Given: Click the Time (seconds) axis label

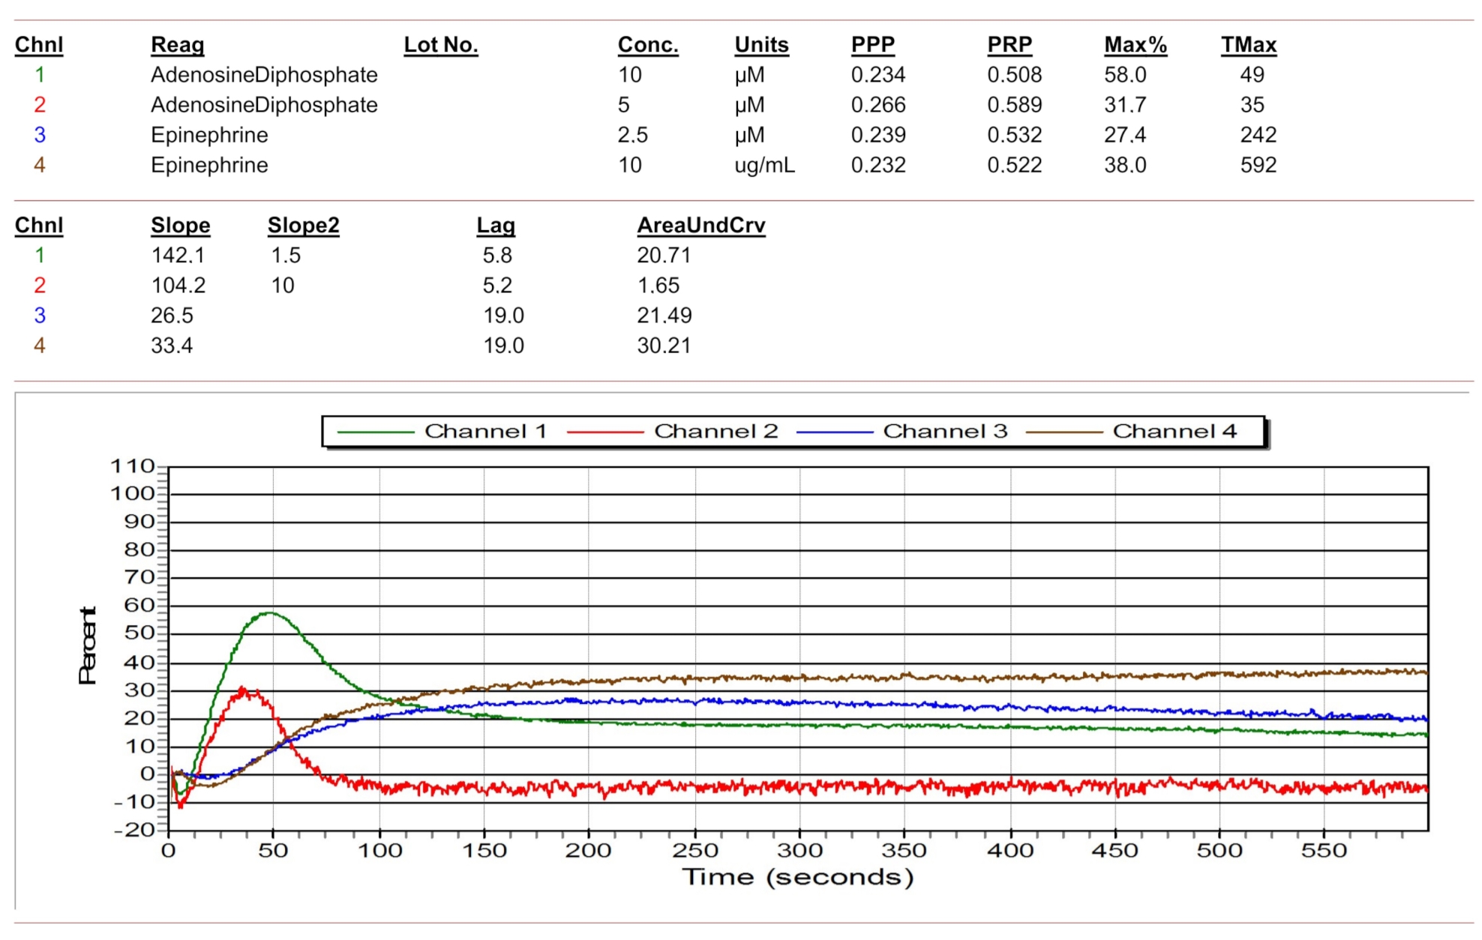Looking at the screenshot, I should click(797, 877).
